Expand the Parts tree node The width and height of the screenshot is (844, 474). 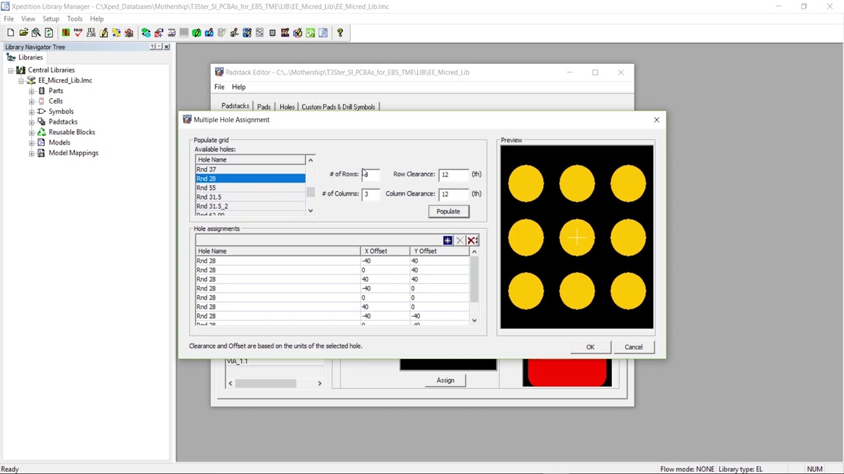pos(32,91)
